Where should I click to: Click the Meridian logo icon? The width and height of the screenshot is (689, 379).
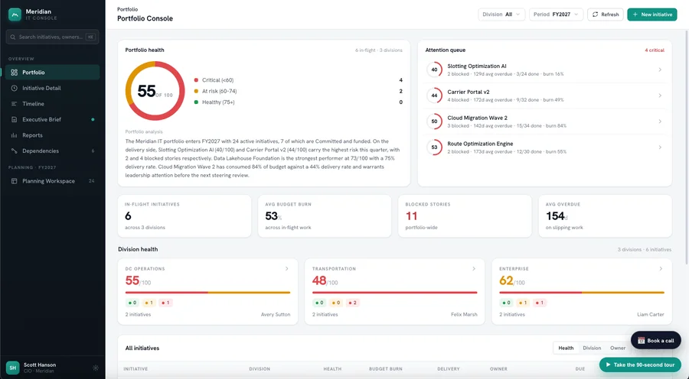(x=15, y=15)
